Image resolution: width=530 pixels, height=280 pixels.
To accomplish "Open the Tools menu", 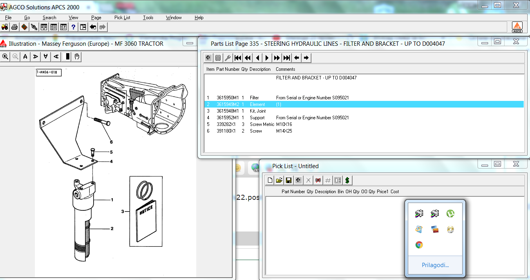I will (148, 18).
